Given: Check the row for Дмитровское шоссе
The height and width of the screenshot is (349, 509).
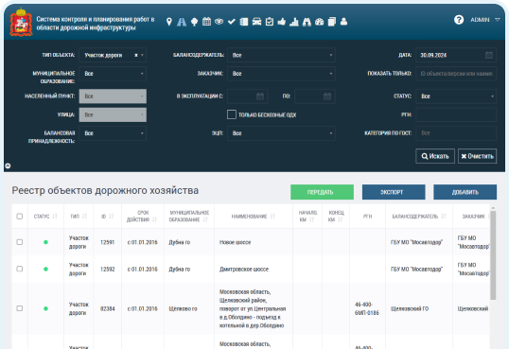Looking at the screenshot, I should tap(20, 270).
